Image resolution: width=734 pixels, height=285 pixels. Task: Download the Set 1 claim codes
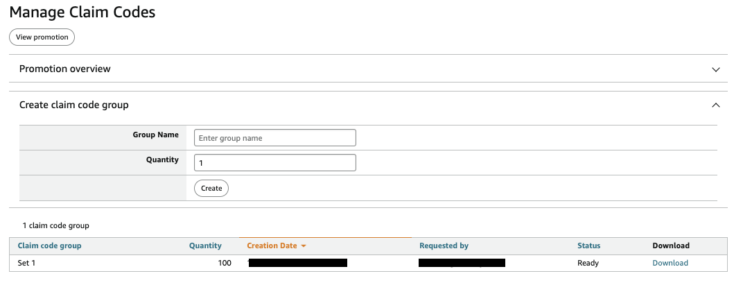670,263
